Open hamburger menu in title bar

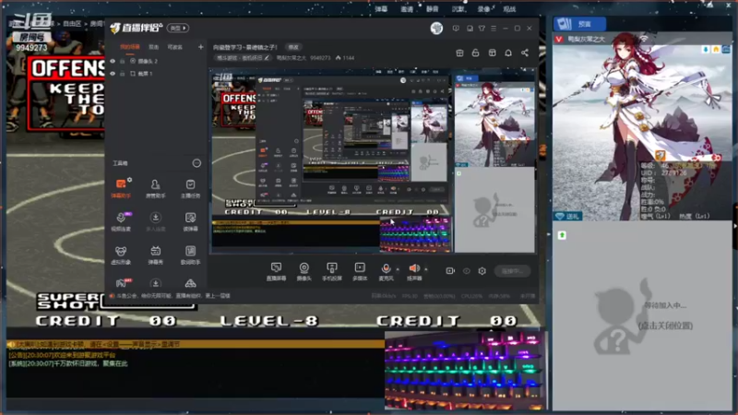494,29
